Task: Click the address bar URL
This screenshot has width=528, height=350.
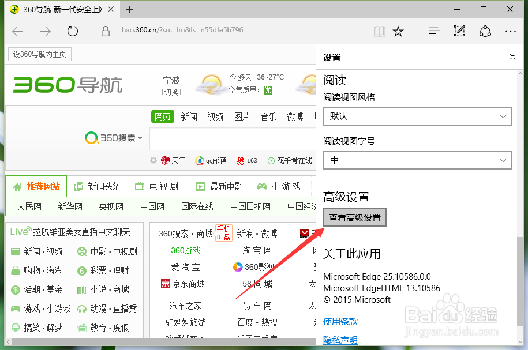Action: [182, 30]
